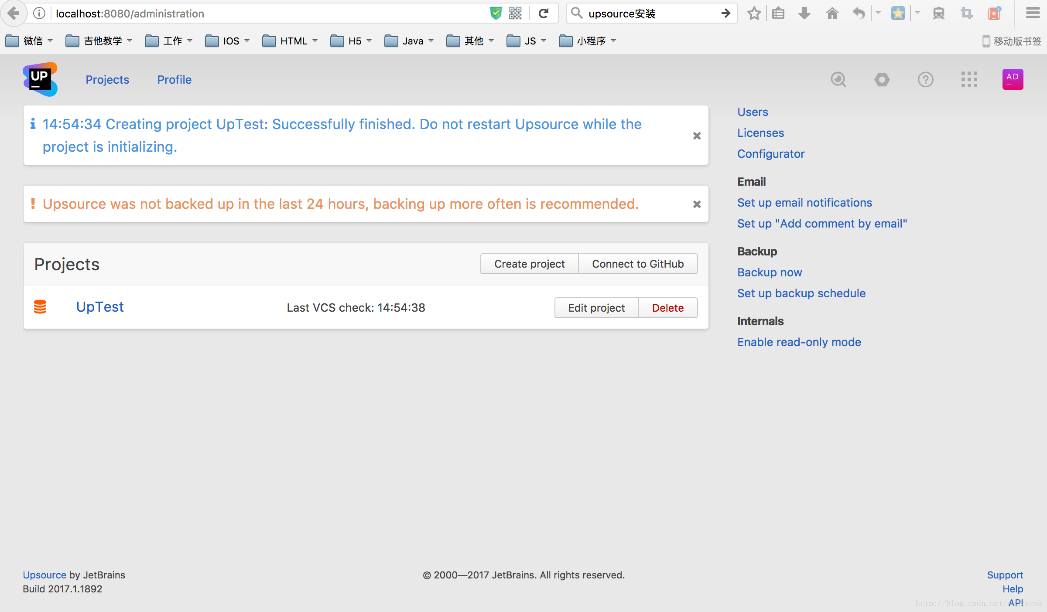
Task: Delete the UpTest project
Action: click(668, 308)
